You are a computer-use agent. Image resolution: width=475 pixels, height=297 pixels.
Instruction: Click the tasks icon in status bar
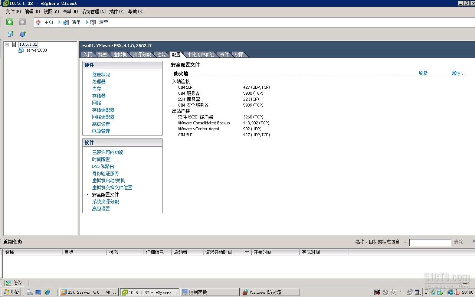tap(8, 283)
